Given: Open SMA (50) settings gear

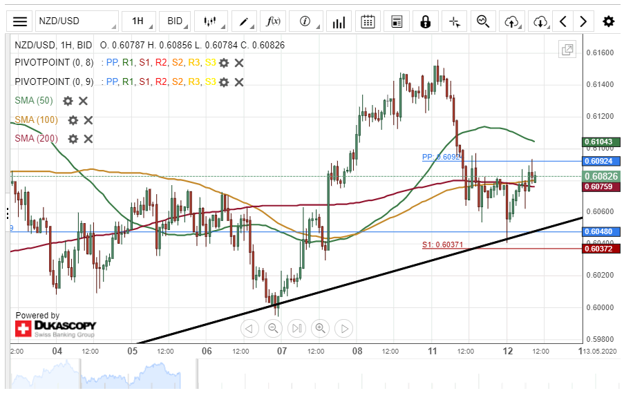Looking at the screenshot, I should coord(68,101).
